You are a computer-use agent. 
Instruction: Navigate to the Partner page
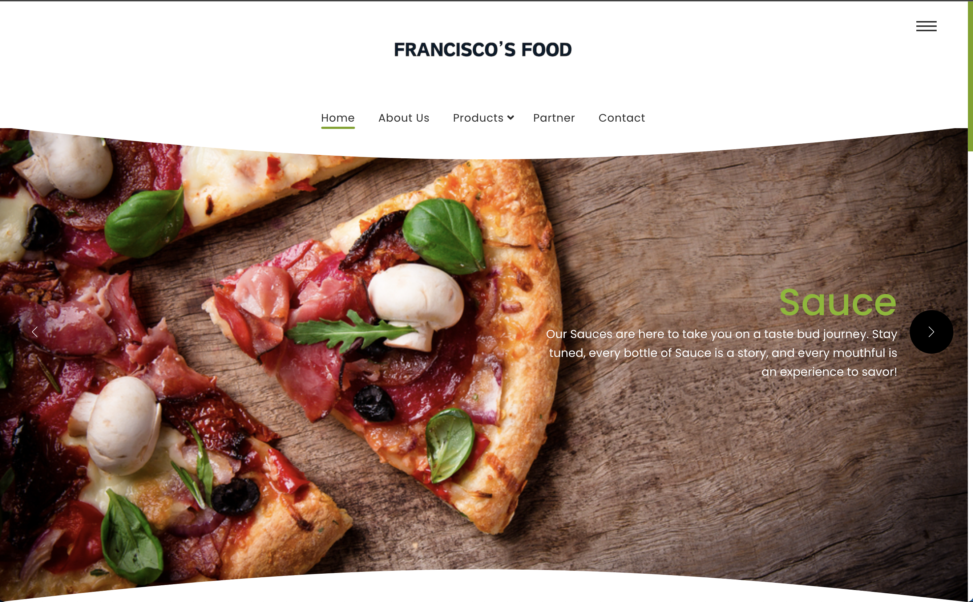554,118
